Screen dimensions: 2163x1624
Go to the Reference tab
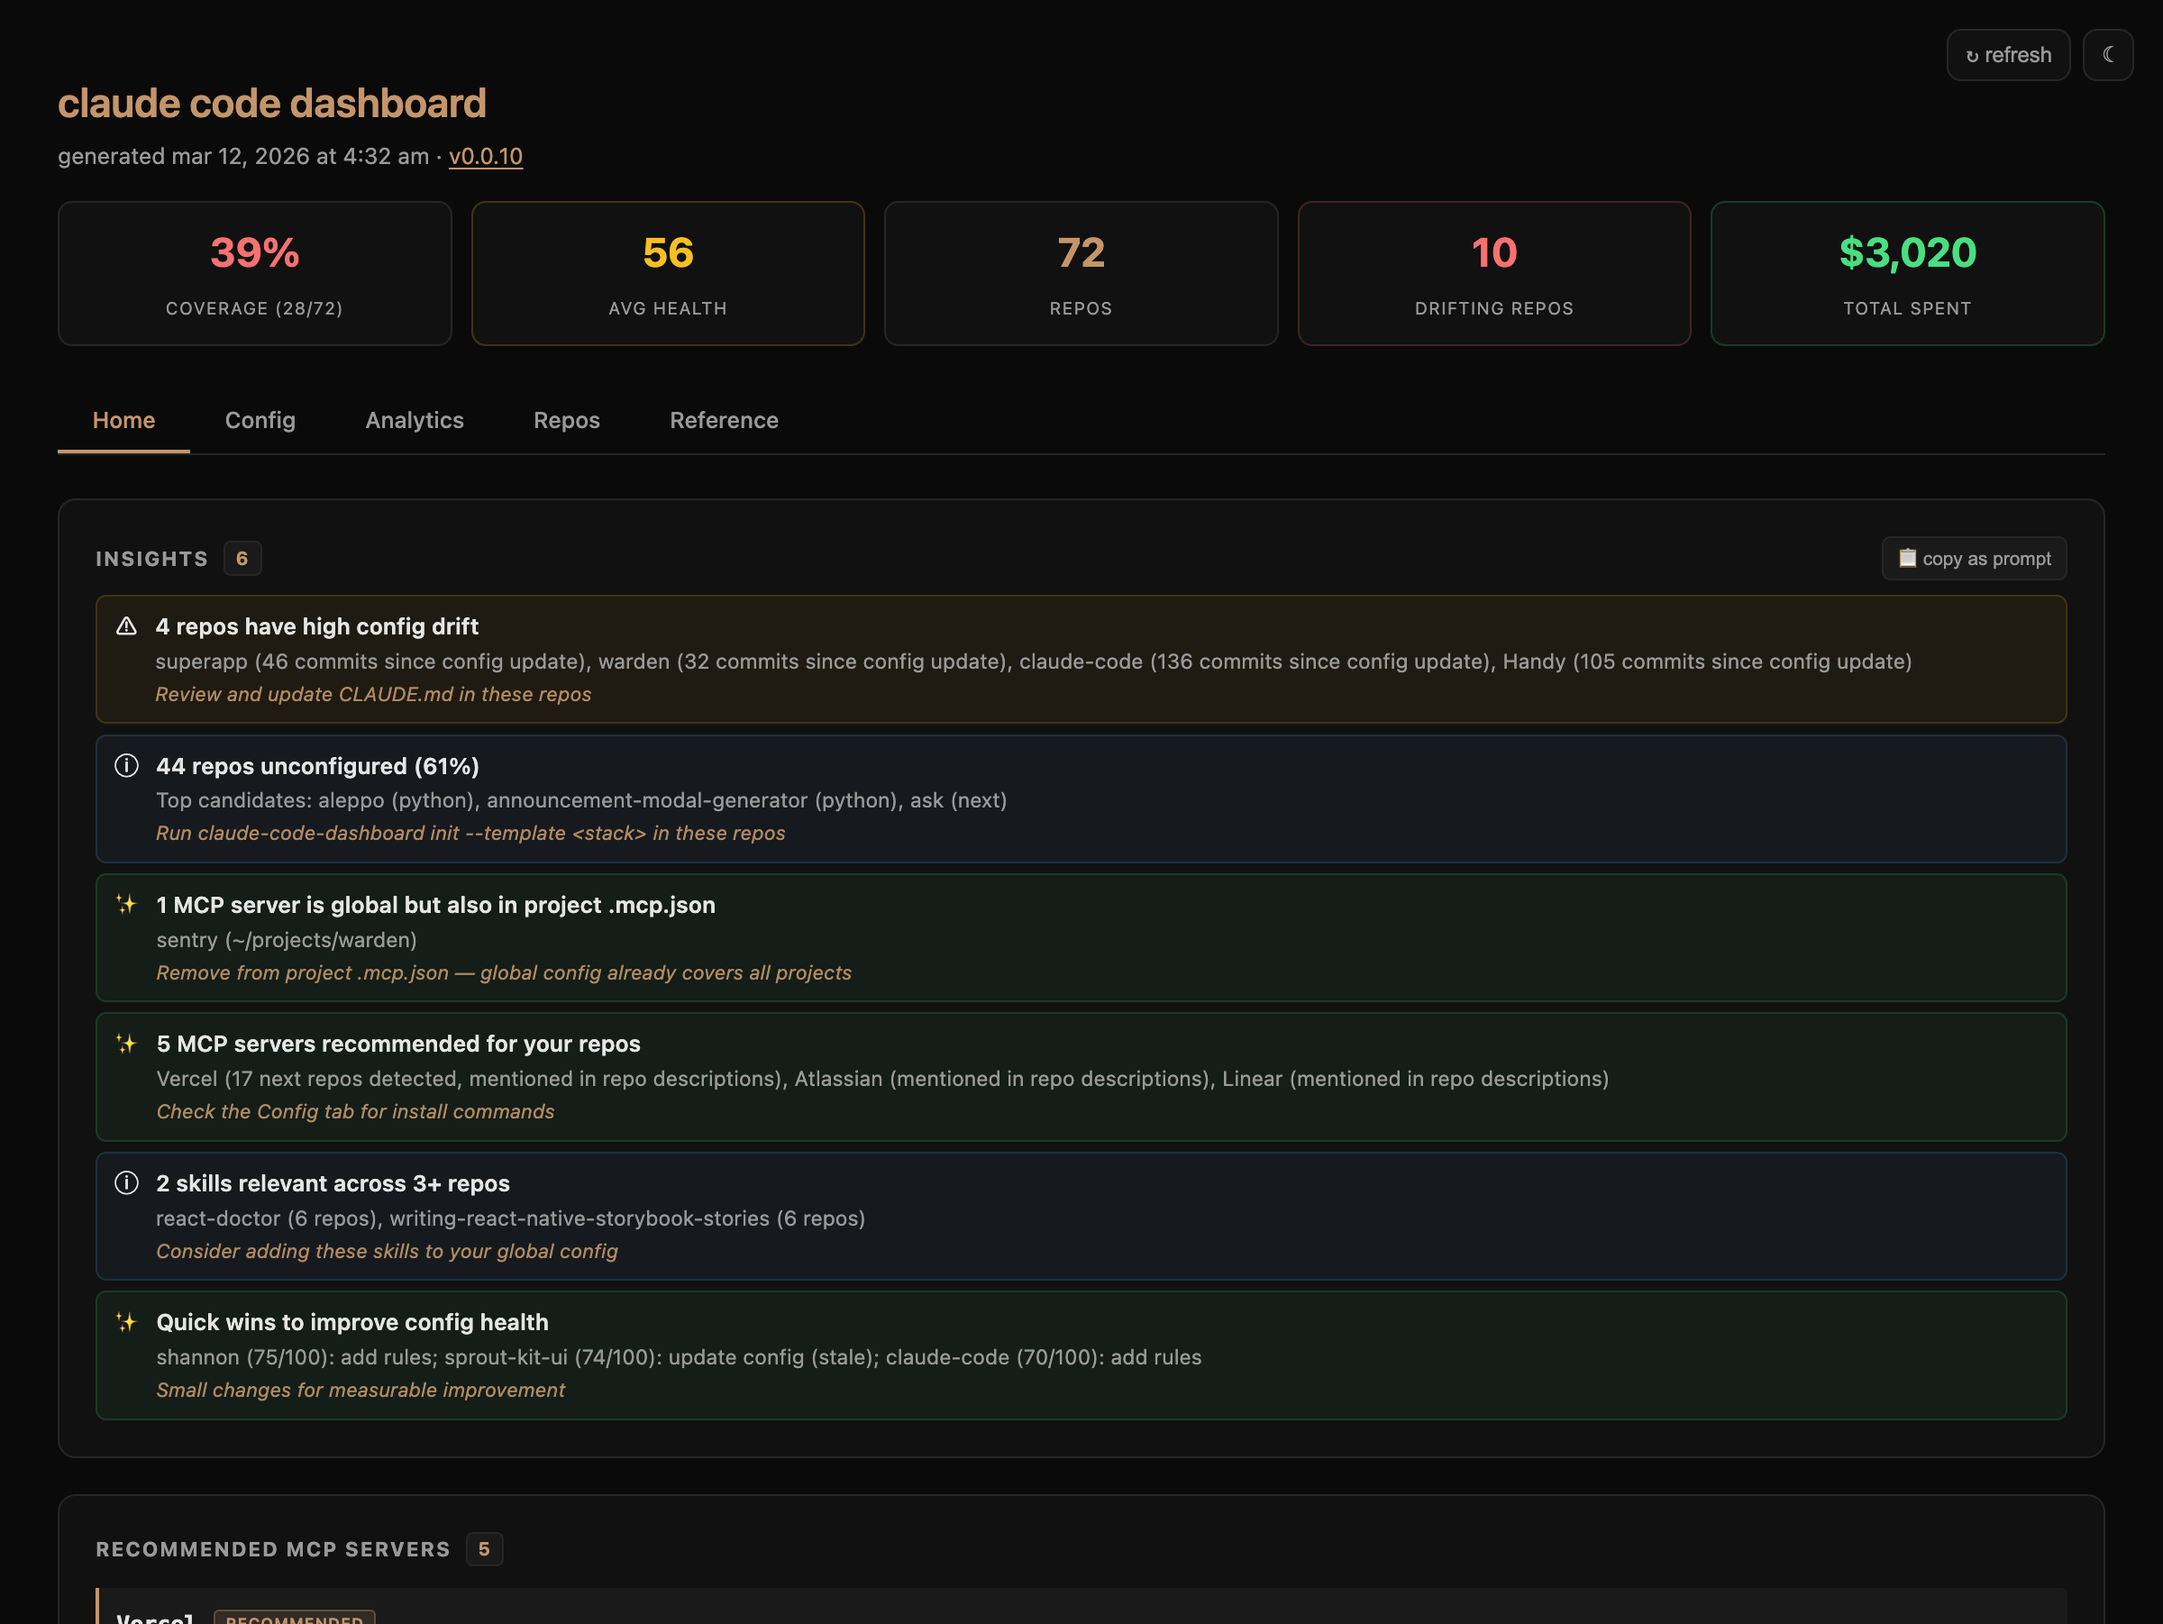[x=724, y=421]
